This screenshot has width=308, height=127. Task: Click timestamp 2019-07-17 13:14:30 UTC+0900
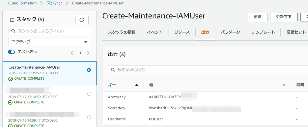[33, 97]
